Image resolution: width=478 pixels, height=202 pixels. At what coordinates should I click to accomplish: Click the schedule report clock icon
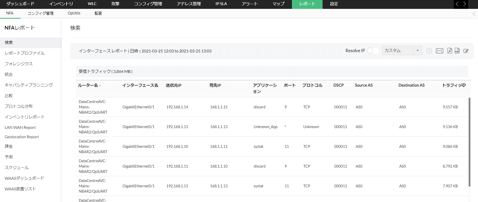click(x=429, y=51)
